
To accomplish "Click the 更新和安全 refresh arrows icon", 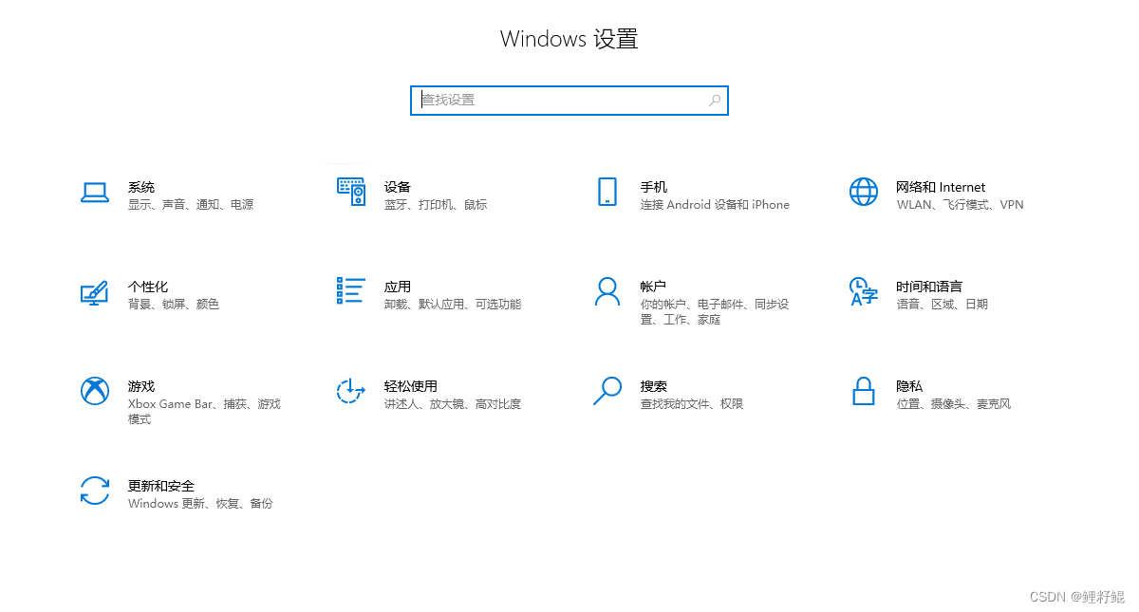I will click(95, 491).
